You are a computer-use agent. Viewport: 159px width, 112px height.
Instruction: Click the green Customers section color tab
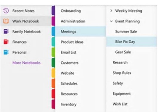(x=53, y=62)
